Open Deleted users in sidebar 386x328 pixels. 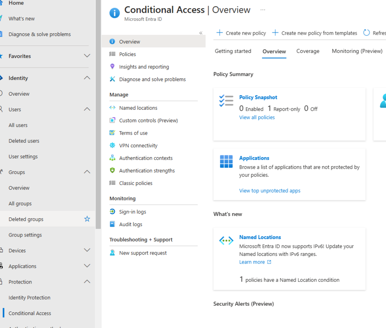(x=24, y=141)
